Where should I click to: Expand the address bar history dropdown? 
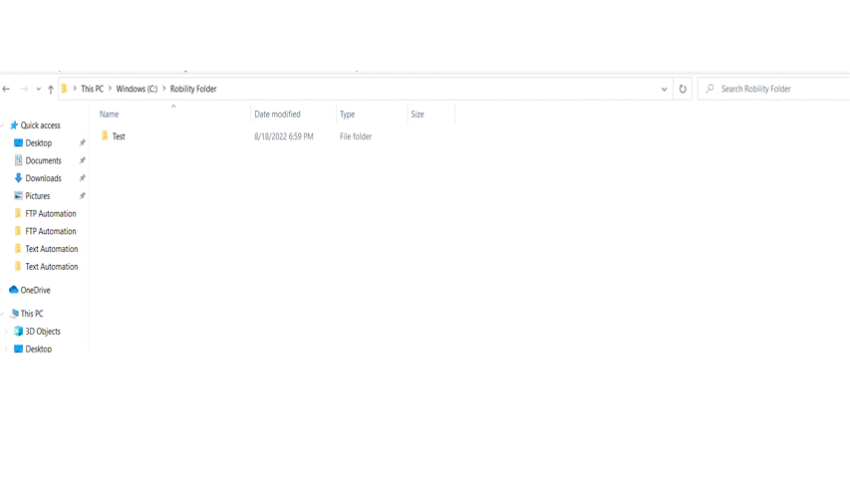coord(664,89)
